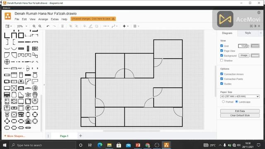Select the office desk with chair shape
This screenshot has height=149, width=265.
coord(28,121)
